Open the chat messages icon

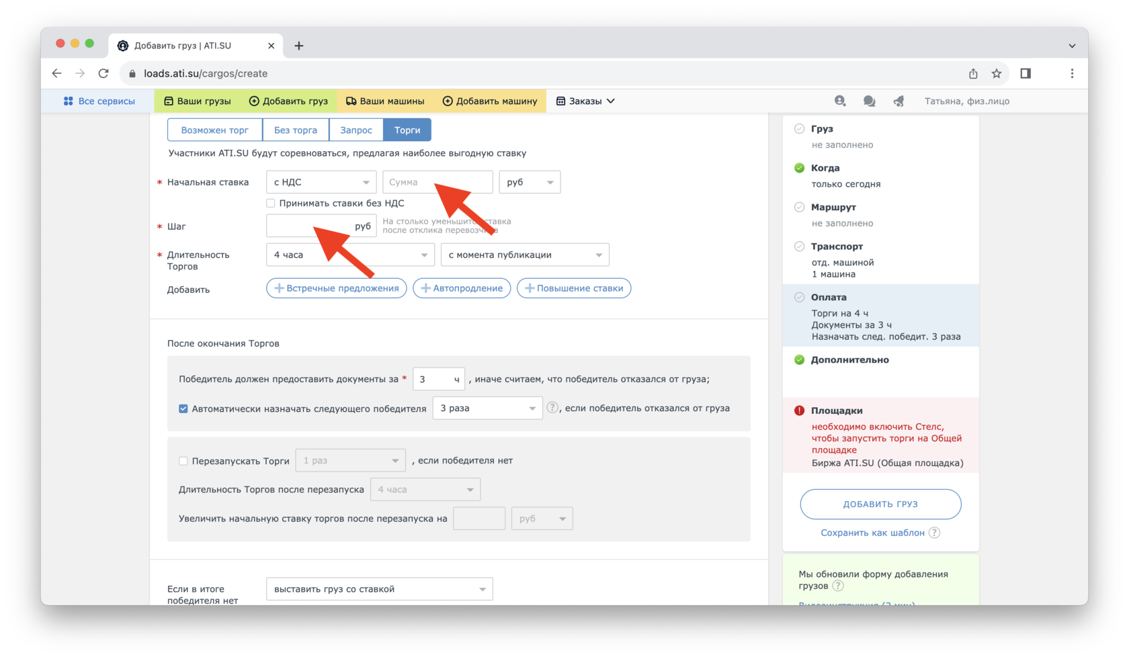click(x=869, y=101)
